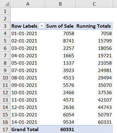Select sale value 2257
This screenshot has height=133, width=117.
coord(60,48)
